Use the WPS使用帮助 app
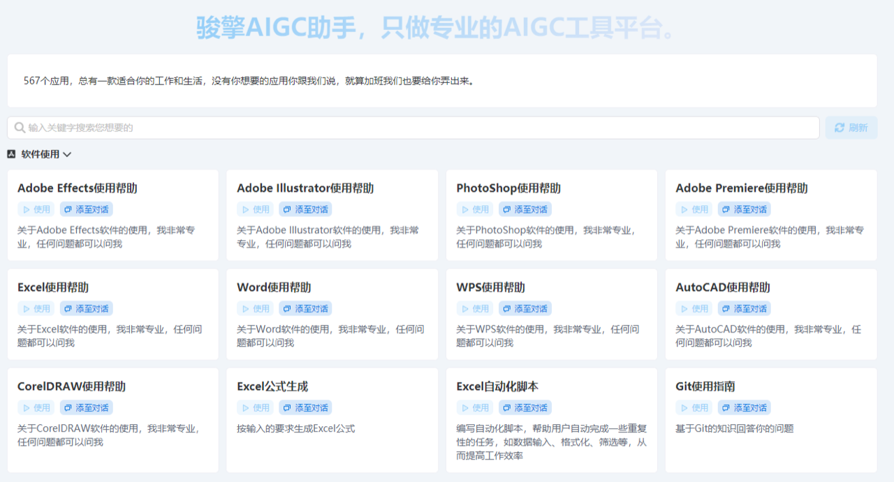Image resolution: width=894 pixels, height=482 pixels. coord(475,308)
